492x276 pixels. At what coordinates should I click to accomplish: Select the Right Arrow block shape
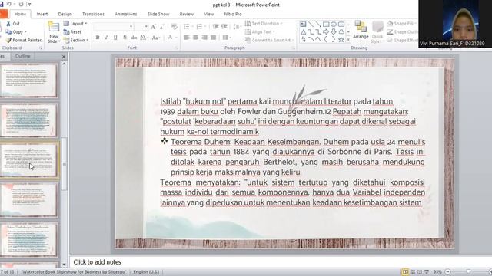click(x=326, y=32)
